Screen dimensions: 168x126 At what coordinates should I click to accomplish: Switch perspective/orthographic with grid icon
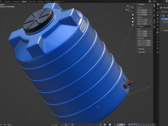[133, 25]
